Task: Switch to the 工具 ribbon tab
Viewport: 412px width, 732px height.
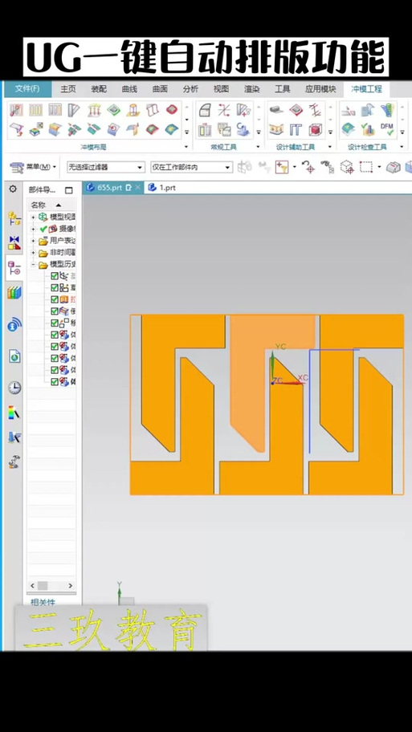Action: (x=282, y=89)
